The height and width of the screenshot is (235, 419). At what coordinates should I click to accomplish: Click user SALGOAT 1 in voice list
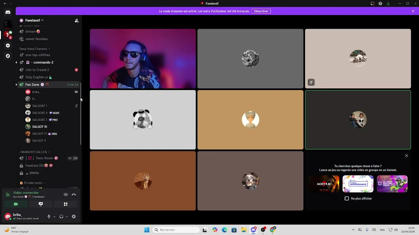tap(52, 106)
